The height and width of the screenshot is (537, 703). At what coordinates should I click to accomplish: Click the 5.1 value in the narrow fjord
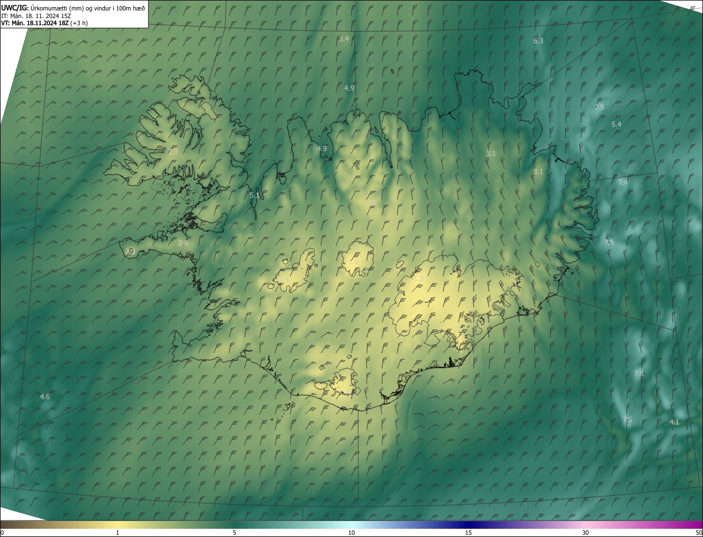tap(254, 195)
